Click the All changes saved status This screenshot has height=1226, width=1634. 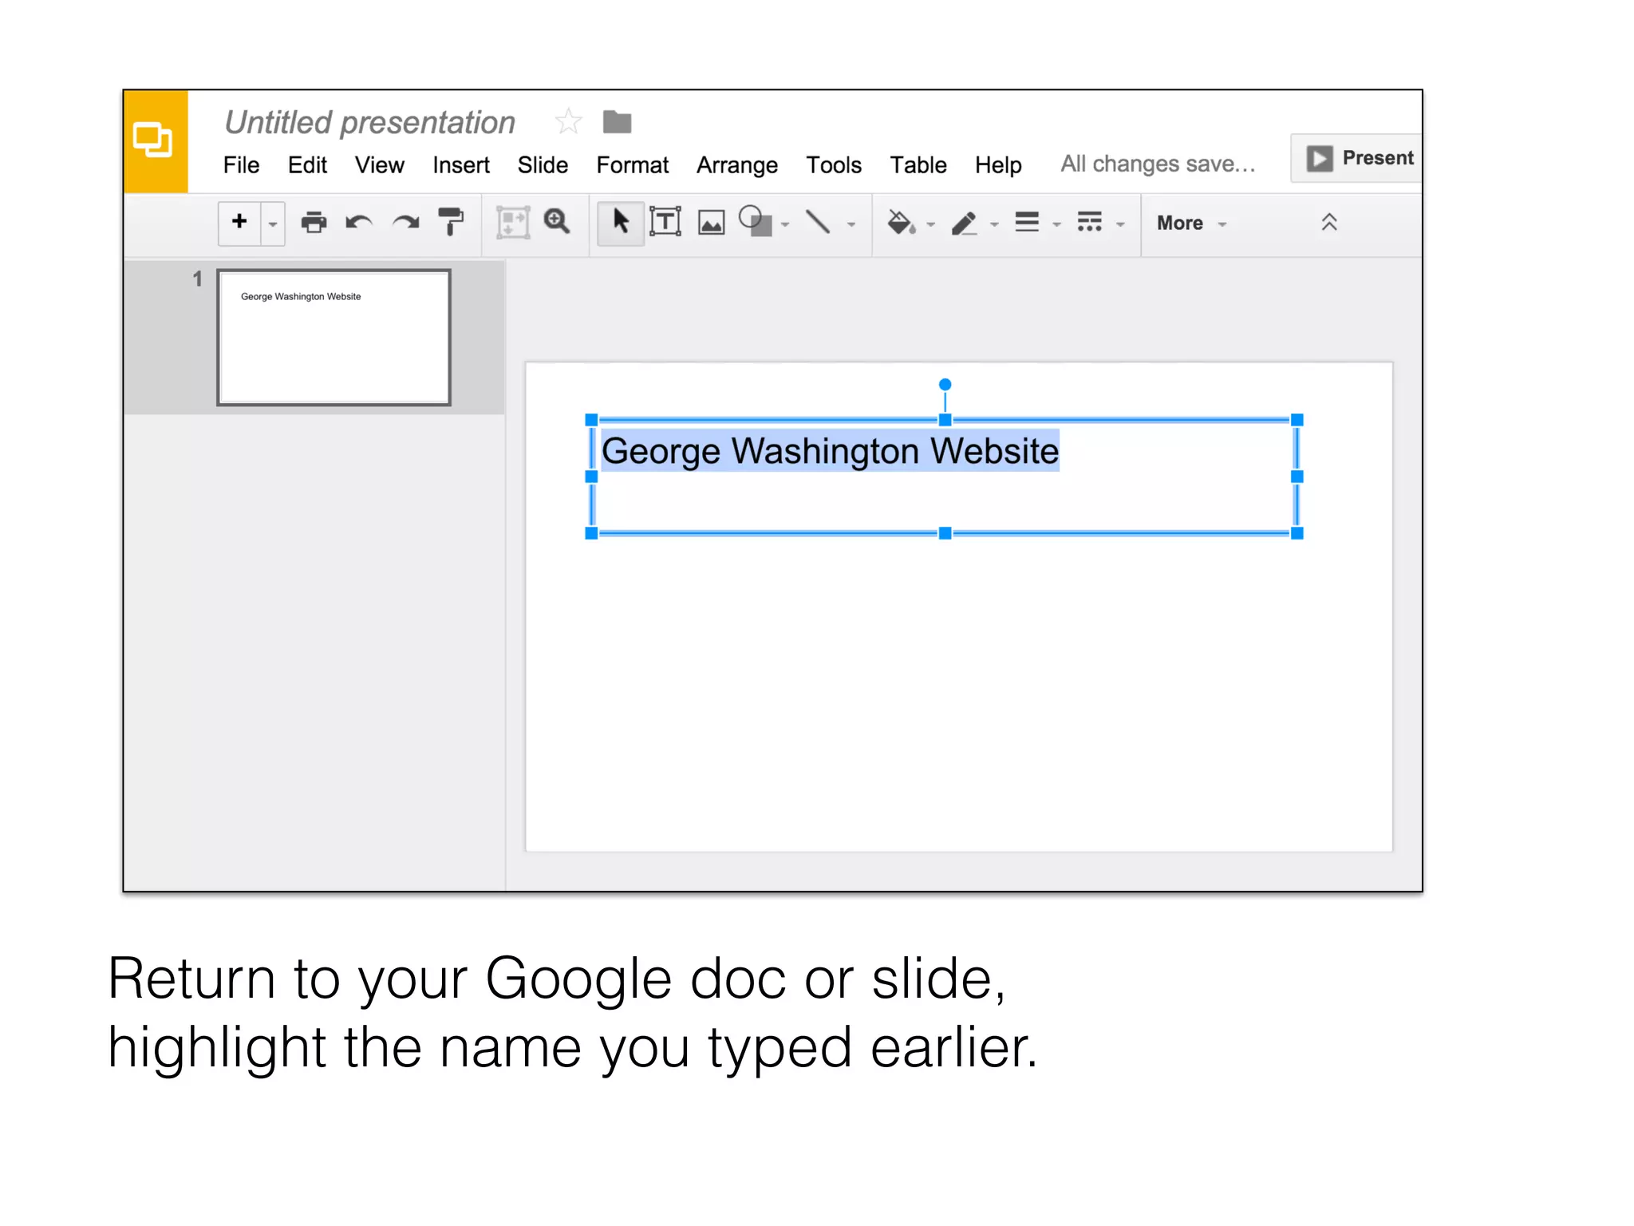[1158, 164]
